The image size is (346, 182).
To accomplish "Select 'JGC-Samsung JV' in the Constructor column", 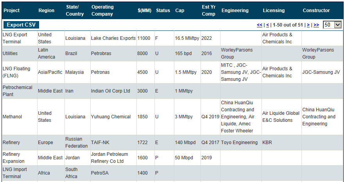I will click(x=323, y=72).
